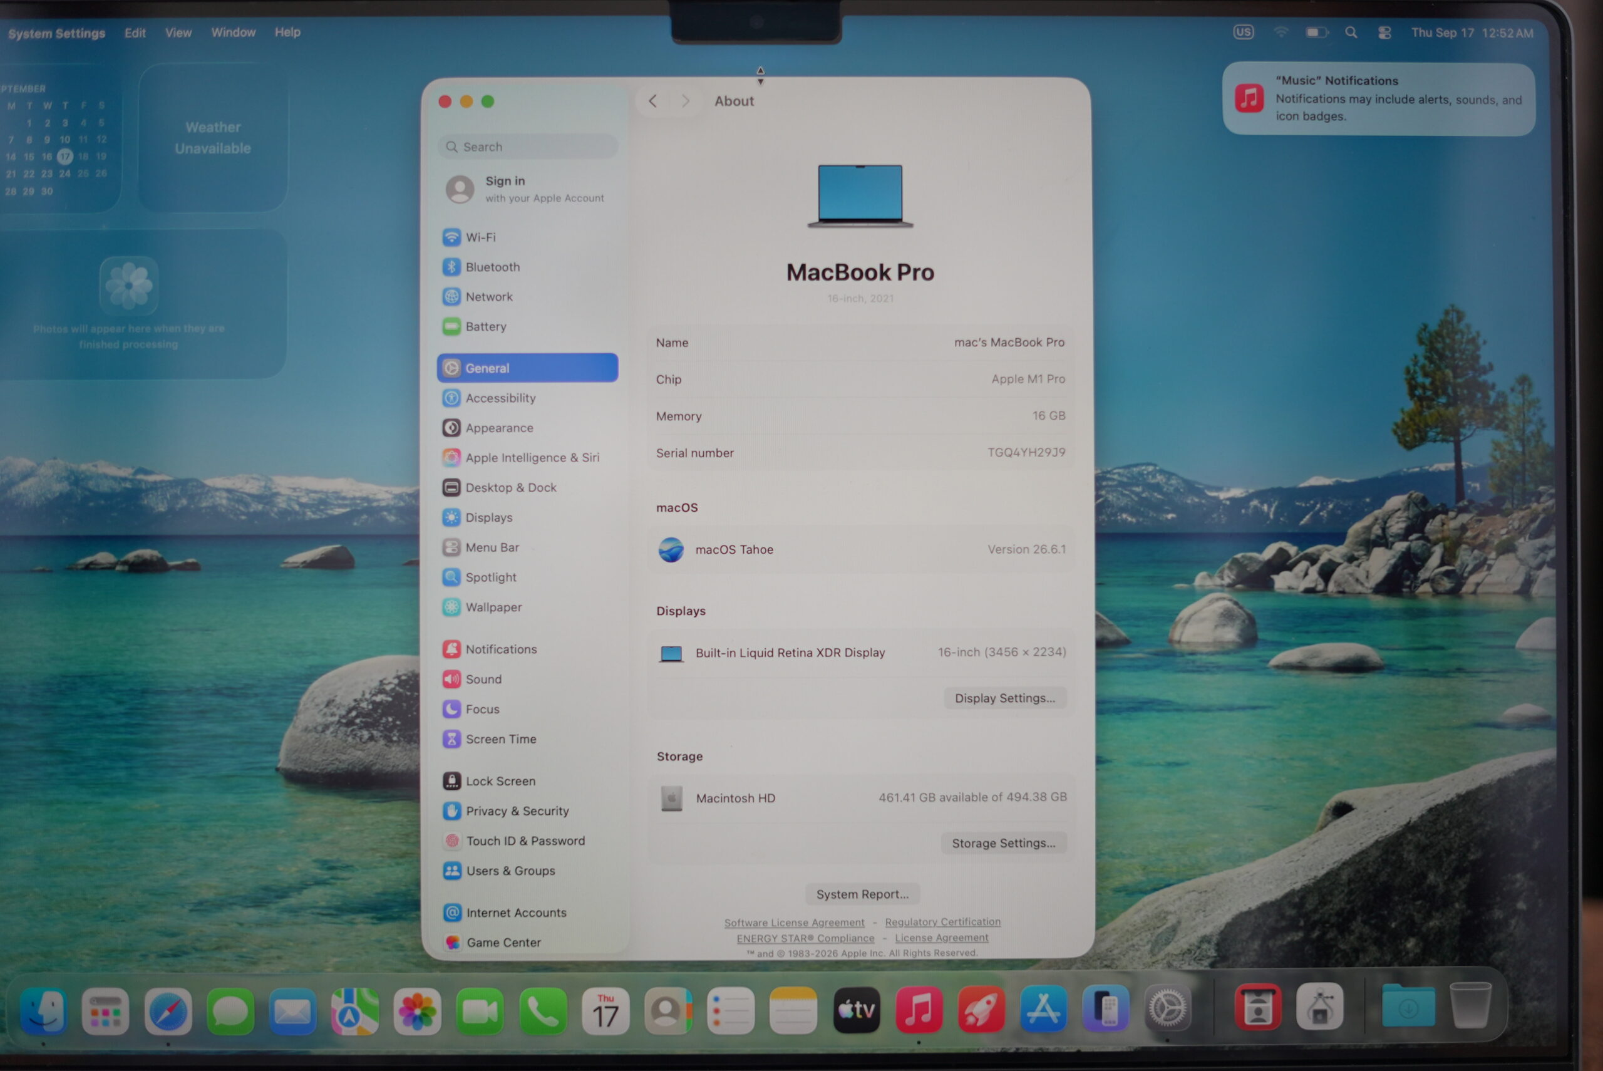Open the System Settings app menu
The width and height of the screenshot is (1603, 1071).
pyautogui.click(x=56, y=33)
